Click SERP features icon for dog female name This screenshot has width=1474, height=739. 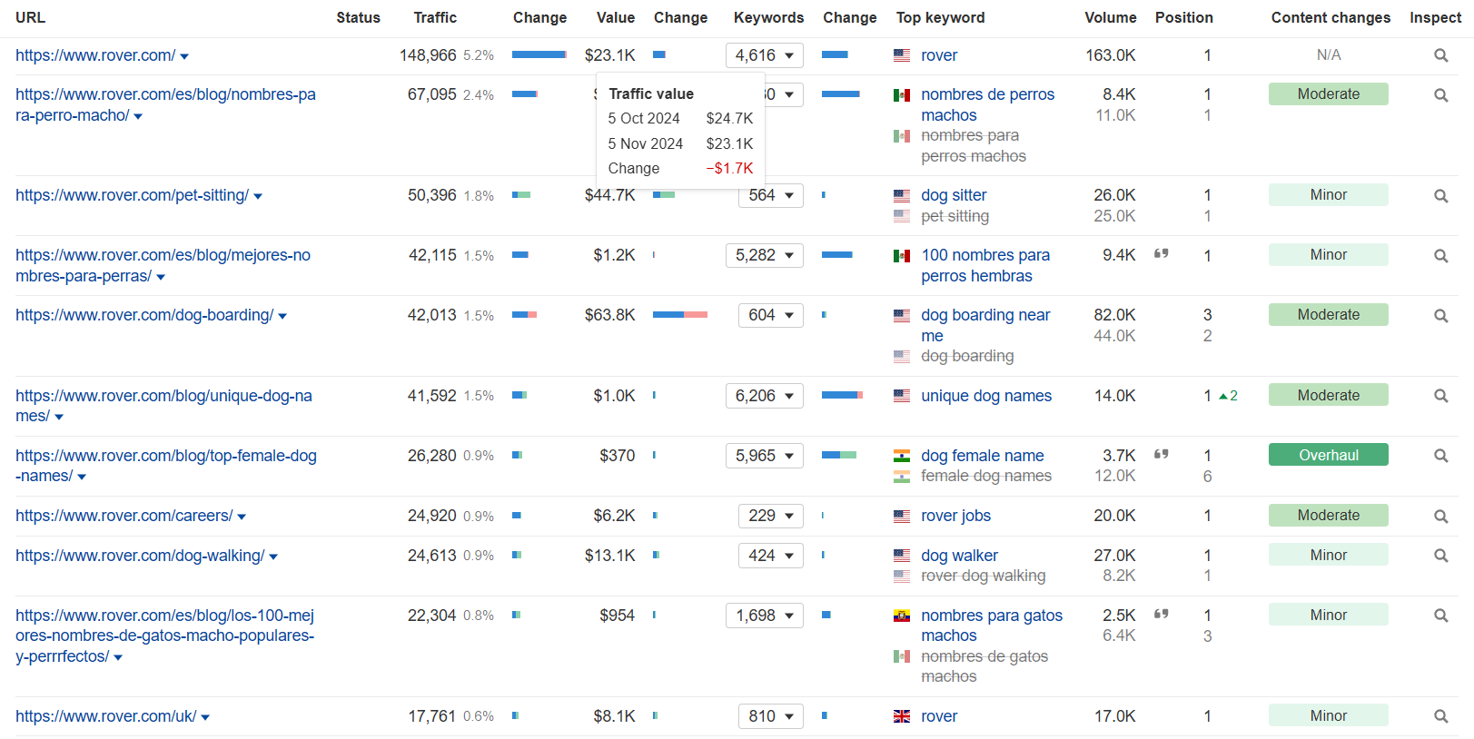pyautogui.click(x=1161, y=455)
